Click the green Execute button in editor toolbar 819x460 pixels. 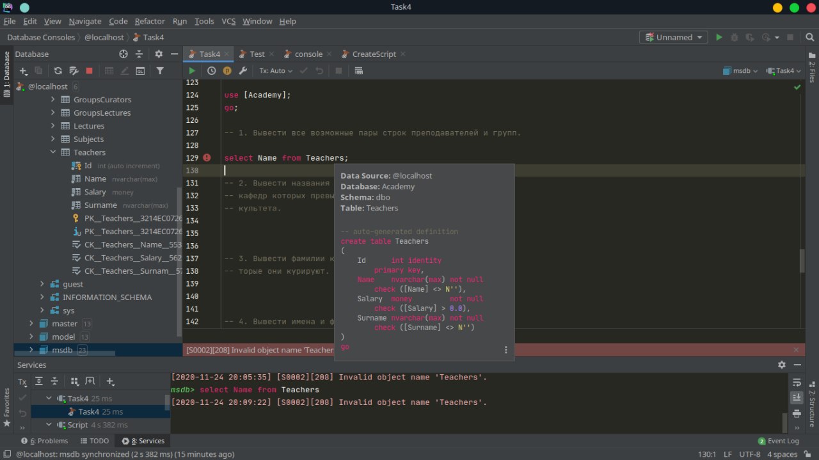(192, 71)
